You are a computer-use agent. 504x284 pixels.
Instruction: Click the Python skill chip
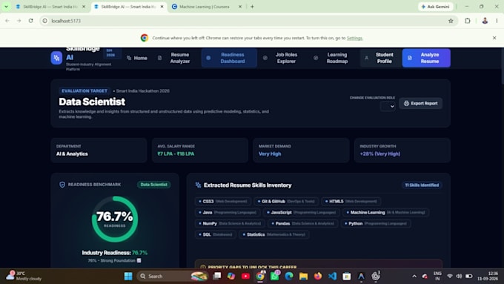pos(376,223)
